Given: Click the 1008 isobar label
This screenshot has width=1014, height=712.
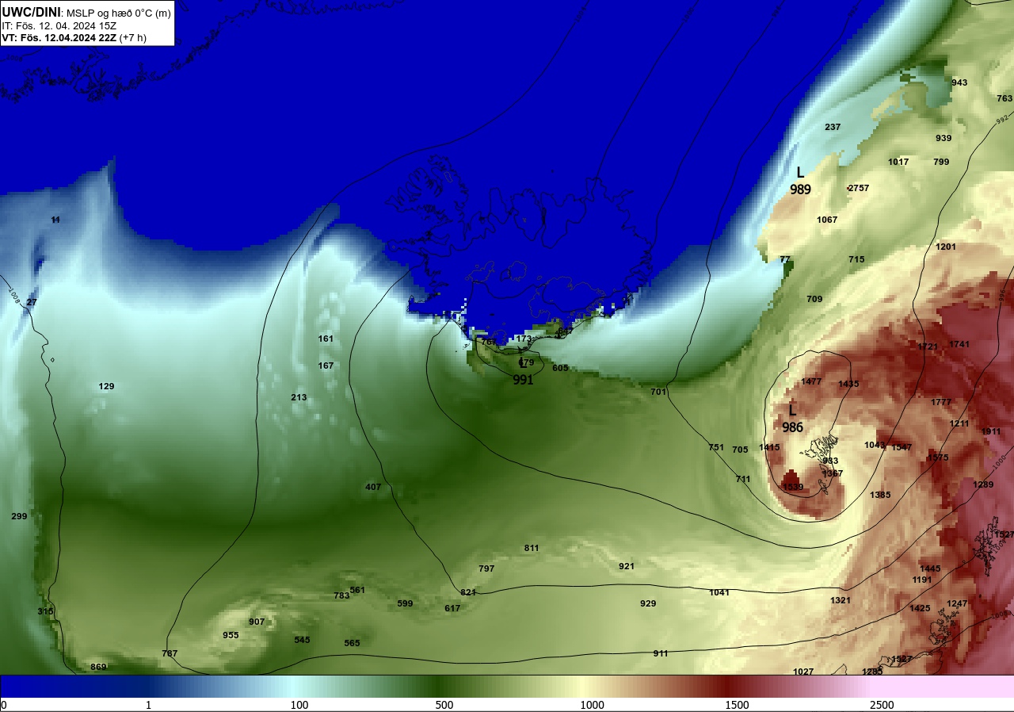Looking at the screenshot, I should click(x=13, y=296).
